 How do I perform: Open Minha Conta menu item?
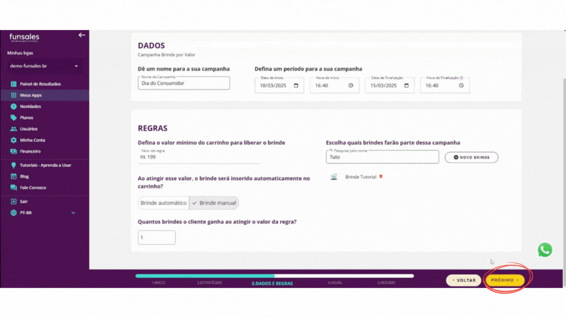tap(32, 140)
